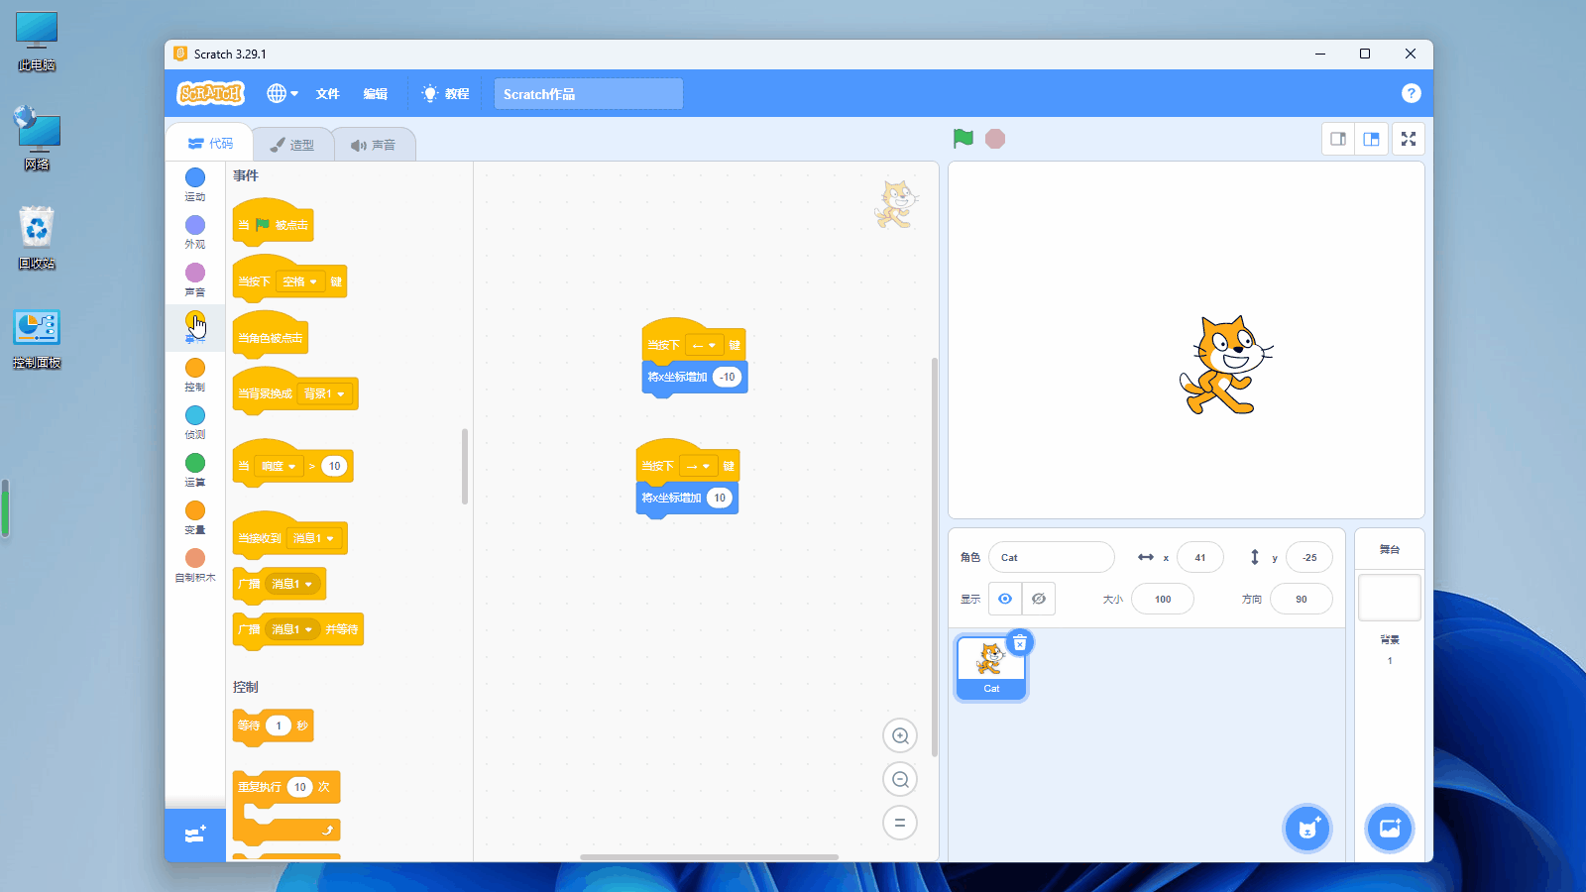Select the stage backdrop thumbnail
The width and height of the screenshot is (1586, 892).
(1390, 598)
